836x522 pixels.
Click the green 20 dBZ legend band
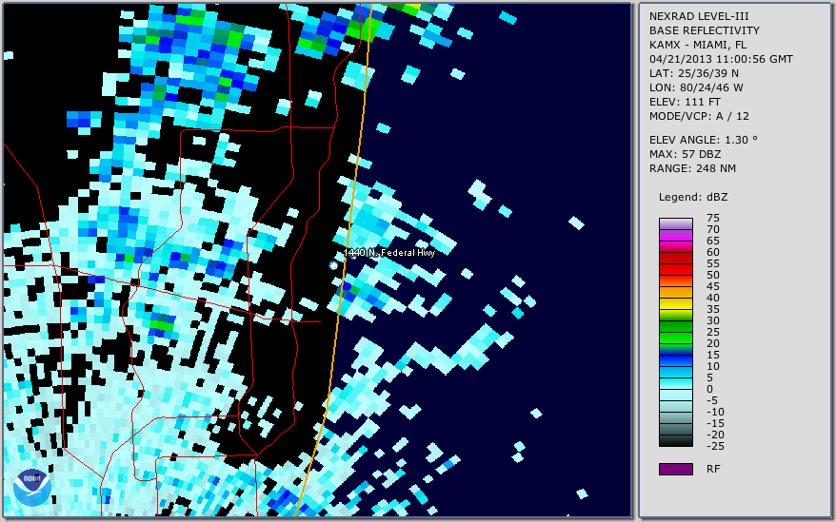coord(676,338)
